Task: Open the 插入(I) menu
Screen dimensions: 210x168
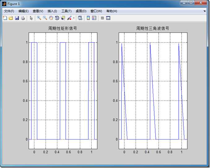Action: pyautogui.click(x=52, y=11)
